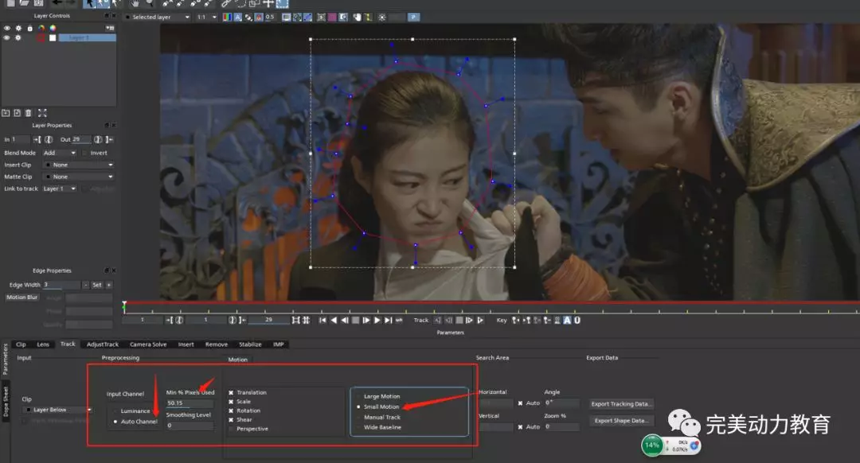Open the 1:1 zoom dropdown

pos(207,17)
